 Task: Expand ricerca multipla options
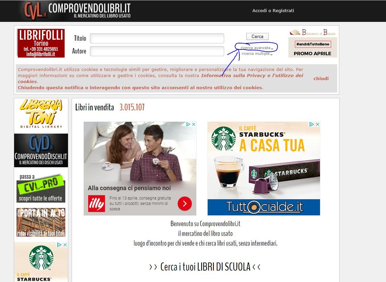(256, 54)
